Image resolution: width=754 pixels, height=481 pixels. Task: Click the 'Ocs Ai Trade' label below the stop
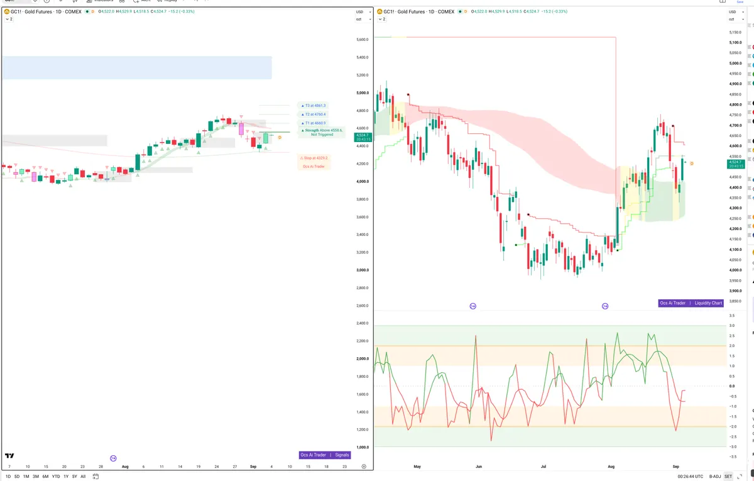click(314, 167)
